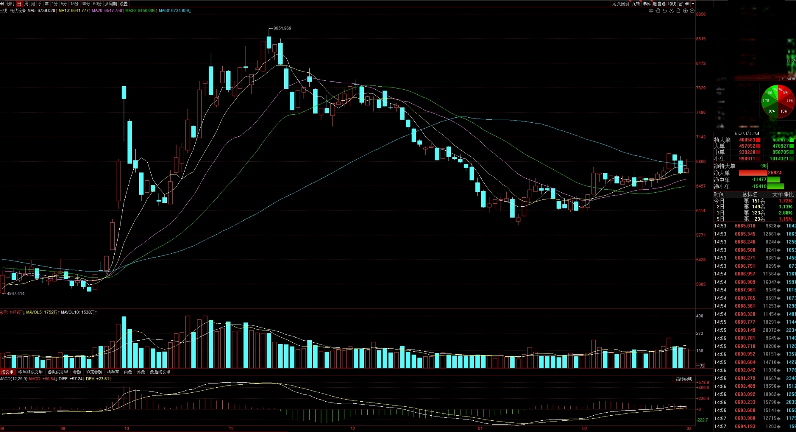This screenshot has height=432, width=796.
Task: Select the 季 quarterly period tab
Action: pos(40,4)
